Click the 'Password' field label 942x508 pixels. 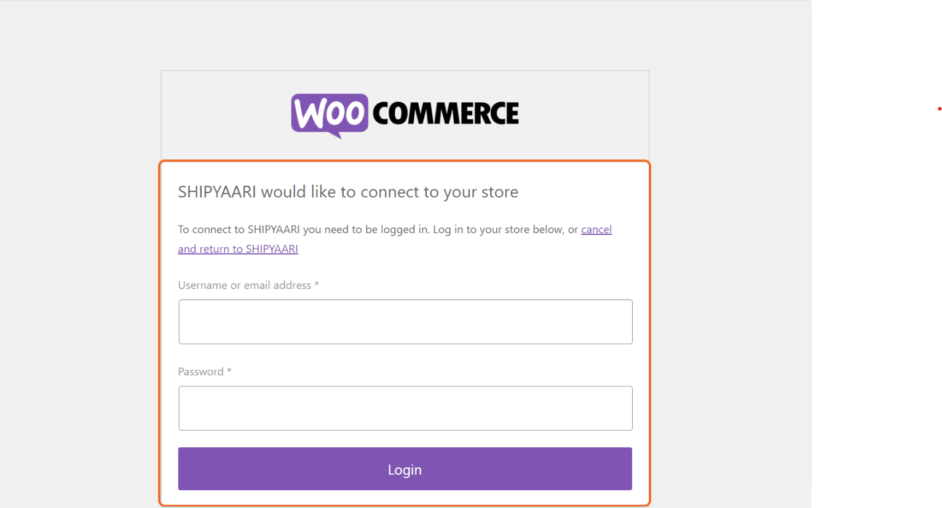click(x=200, y=371)
